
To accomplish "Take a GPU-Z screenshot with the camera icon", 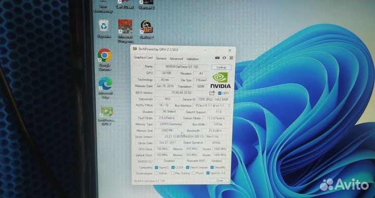I will tap(217, 58).
